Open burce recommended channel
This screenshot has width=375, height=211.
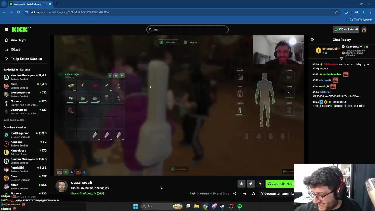tap(25, 187)
